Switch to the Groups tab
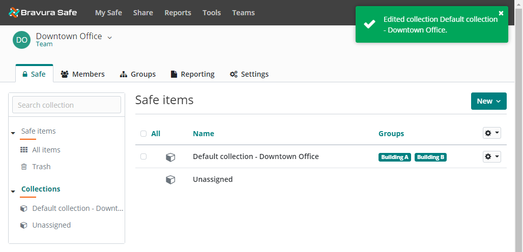This screenshot has height=252, width=523. coord(137,74)
